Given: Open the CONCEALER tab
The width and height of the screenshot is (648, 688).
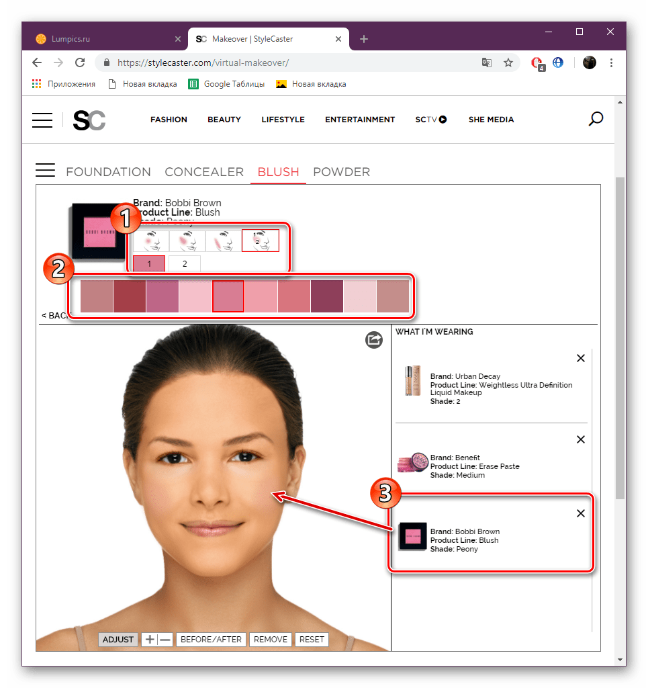Looking at the screenshot, I should (204, 172).
